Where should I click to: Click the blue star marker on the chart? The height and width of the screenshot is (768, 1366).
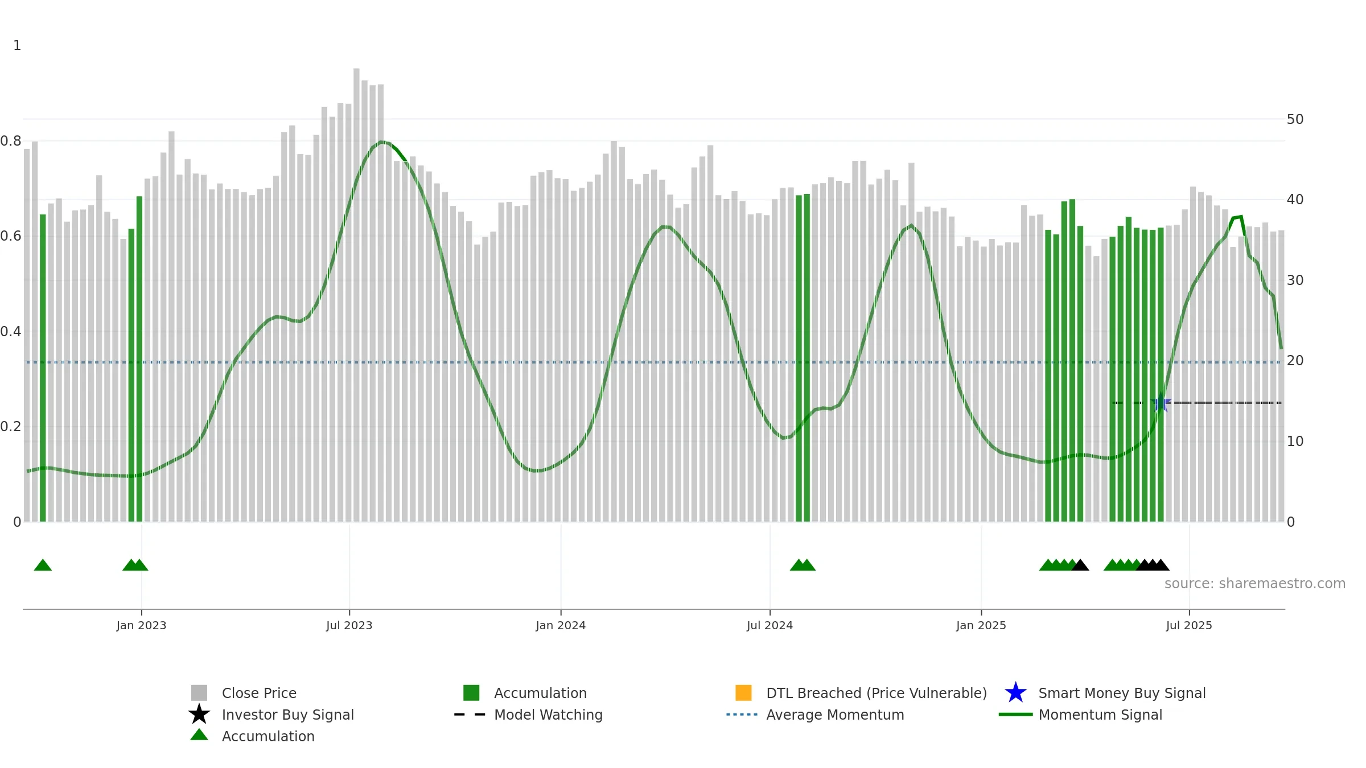pyautogui.click(x=1161, y=403)
